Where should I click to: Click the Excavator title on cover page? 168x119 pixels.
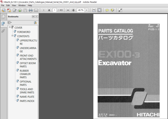(x=115, y=63)
